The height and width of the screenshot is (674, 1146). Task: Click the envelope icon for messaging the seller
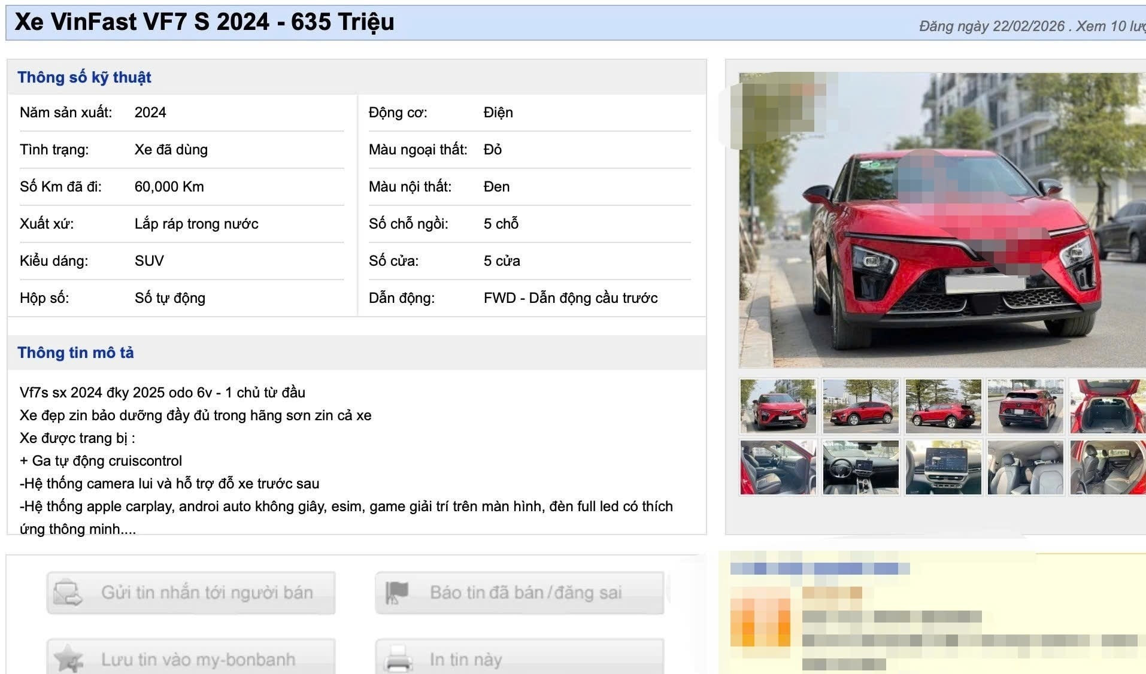click(x=68, y=593)
